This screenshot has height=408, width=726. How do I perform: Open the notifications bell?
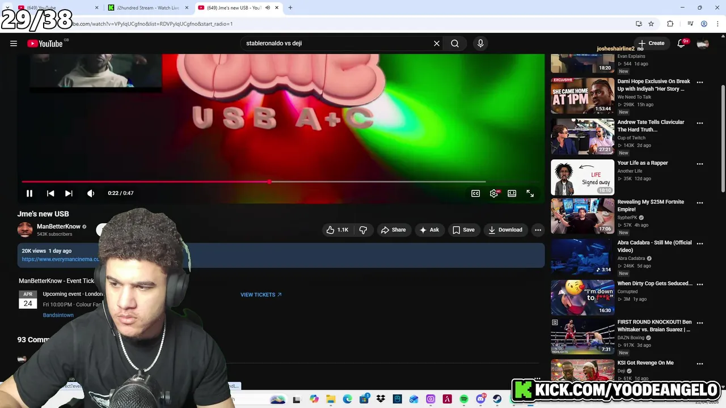[682, 44]
